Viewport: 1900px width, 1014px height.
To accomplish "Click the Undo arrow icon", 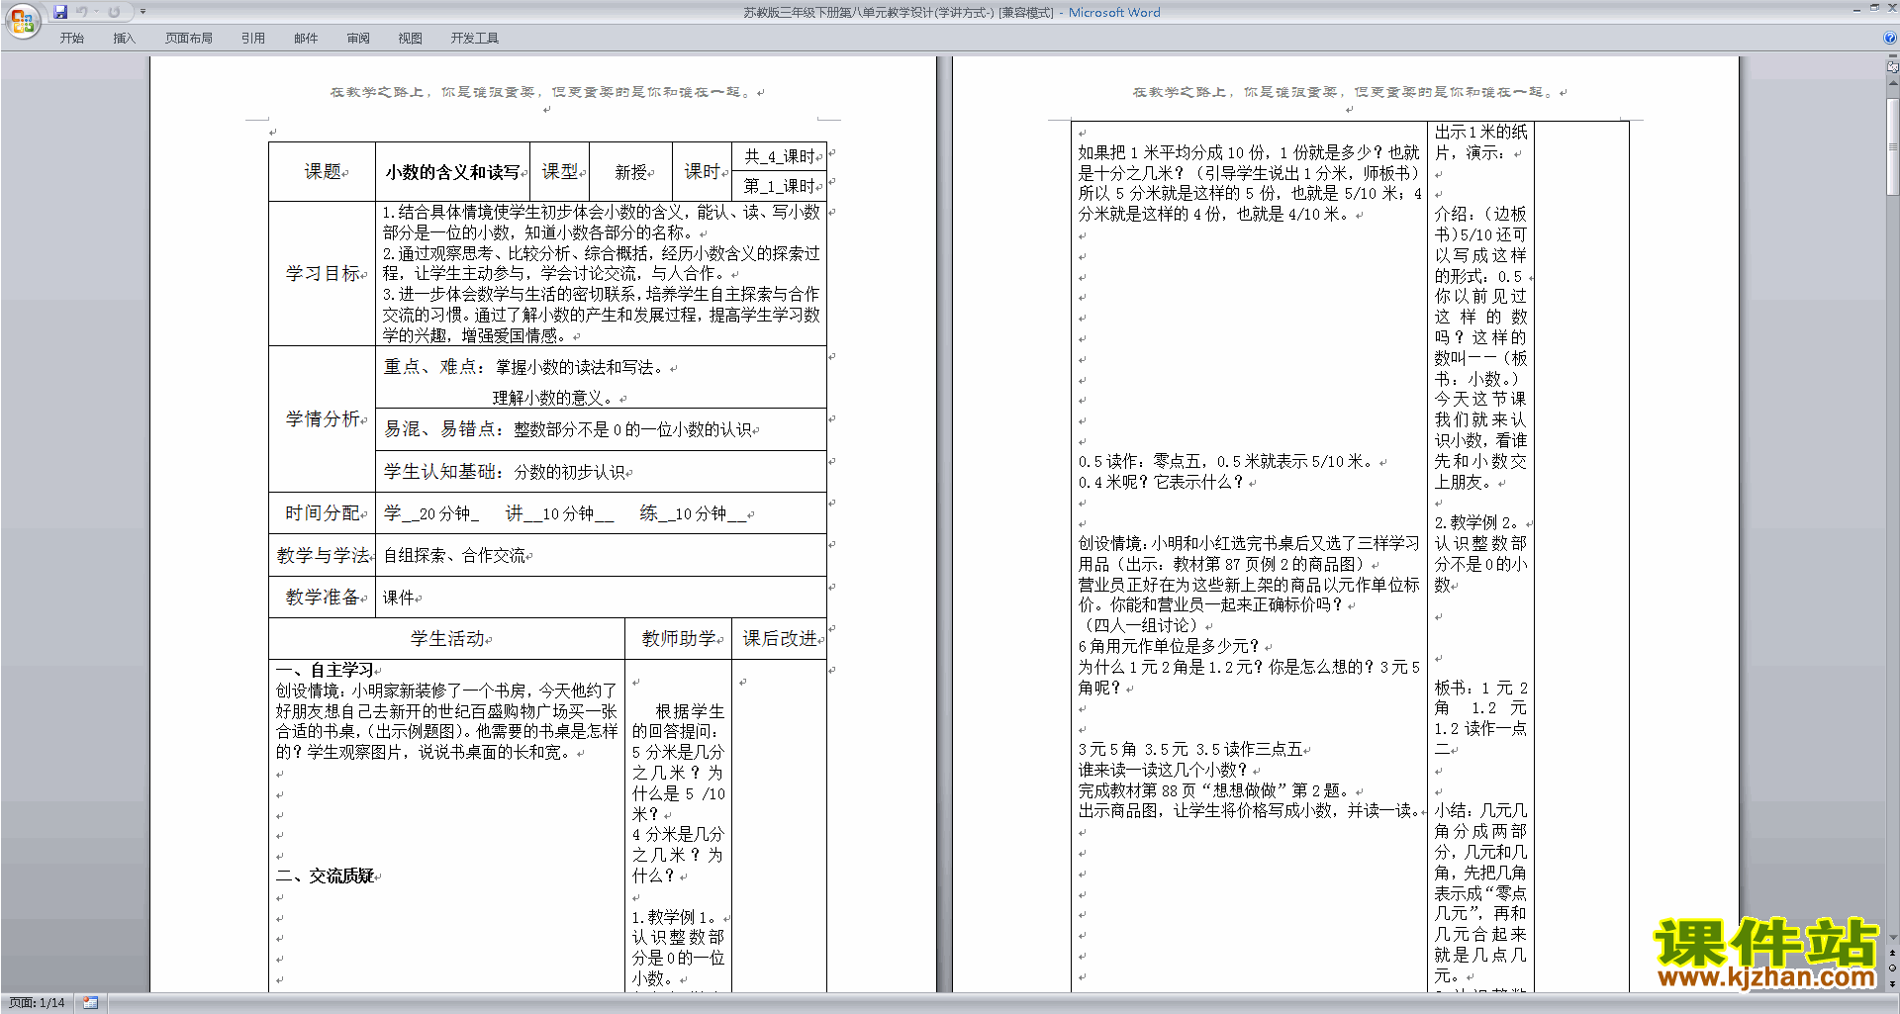I will 82,12.
